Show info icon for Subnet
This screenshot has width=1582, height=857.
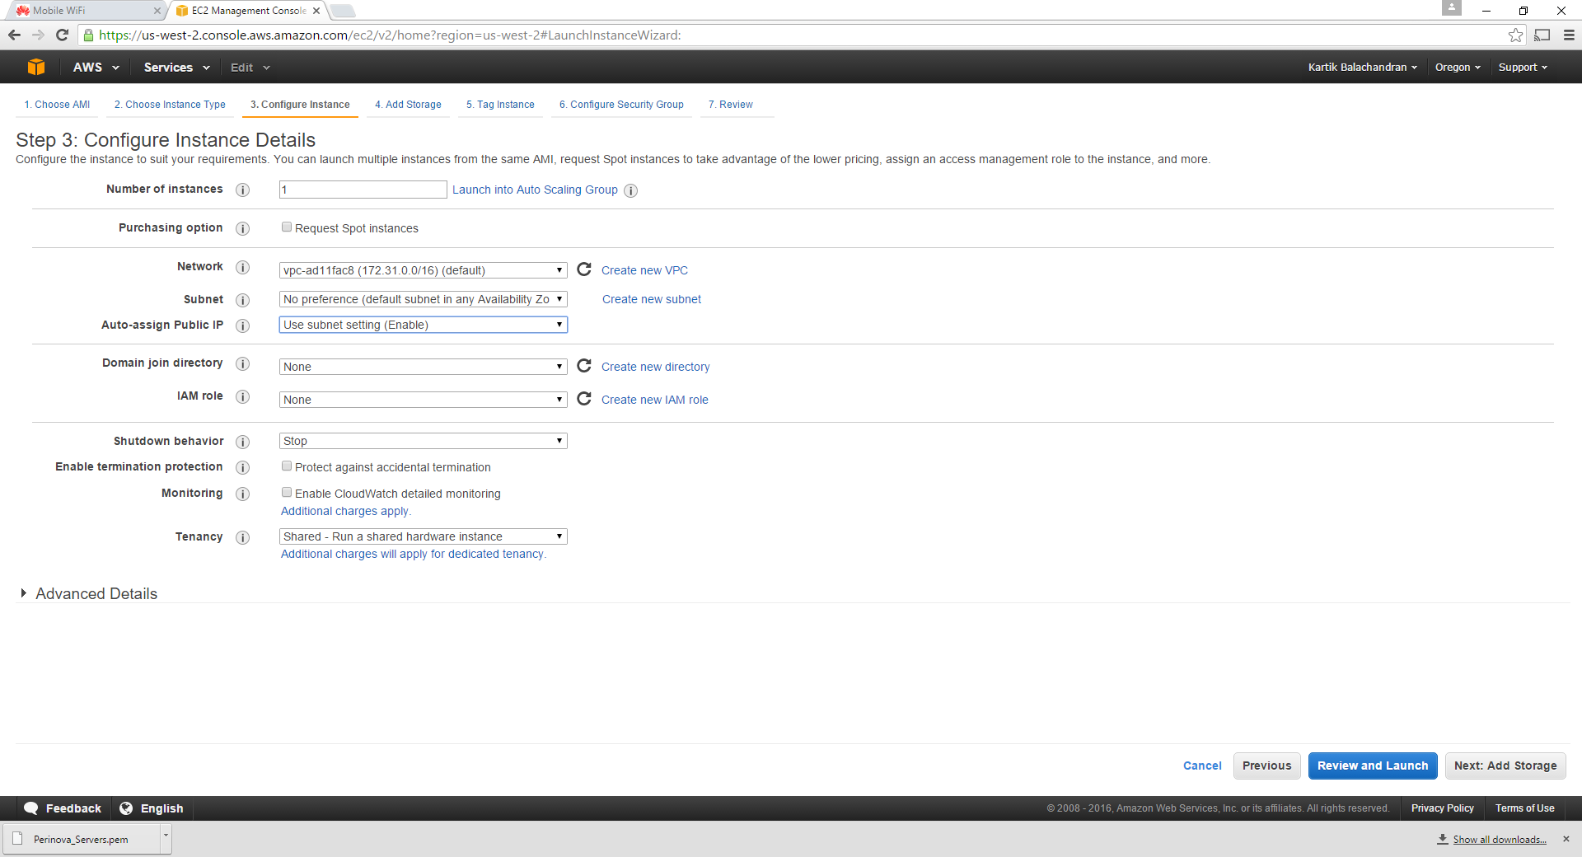(x=242, y=300)
